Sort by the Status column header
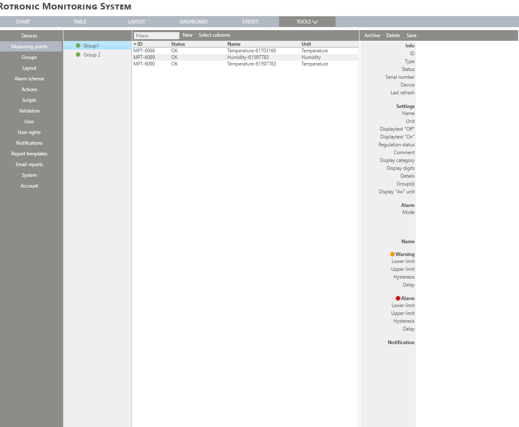 [x=178, y=44]
